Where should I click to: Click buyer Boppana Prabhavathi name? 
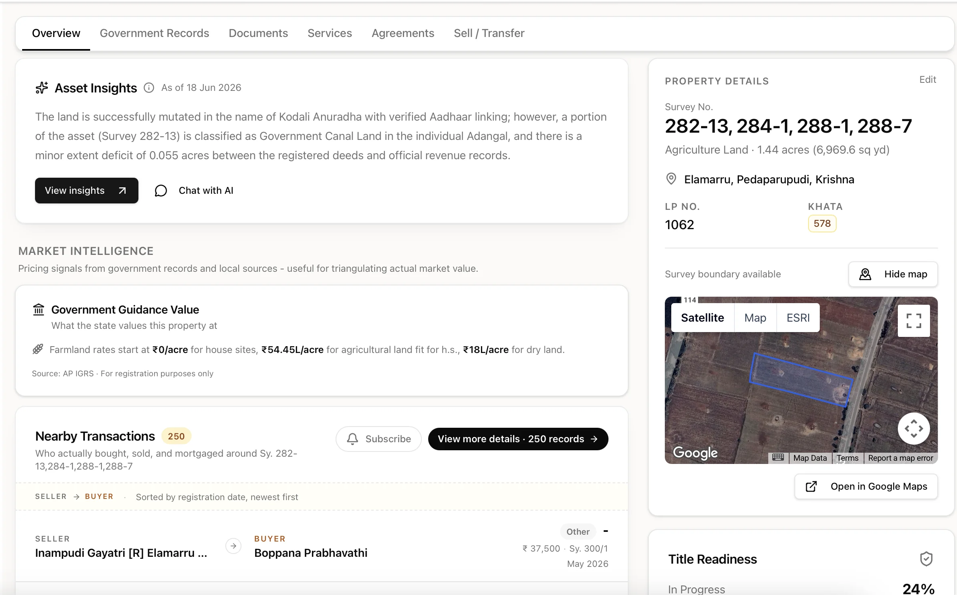[311, 553]
